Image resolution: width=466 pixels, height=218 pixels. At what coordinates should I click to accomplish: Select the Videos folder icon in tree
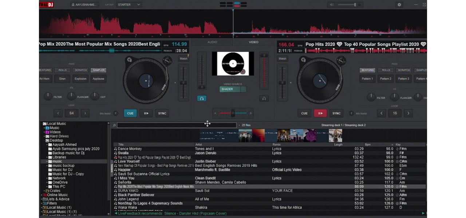(47, 132)
